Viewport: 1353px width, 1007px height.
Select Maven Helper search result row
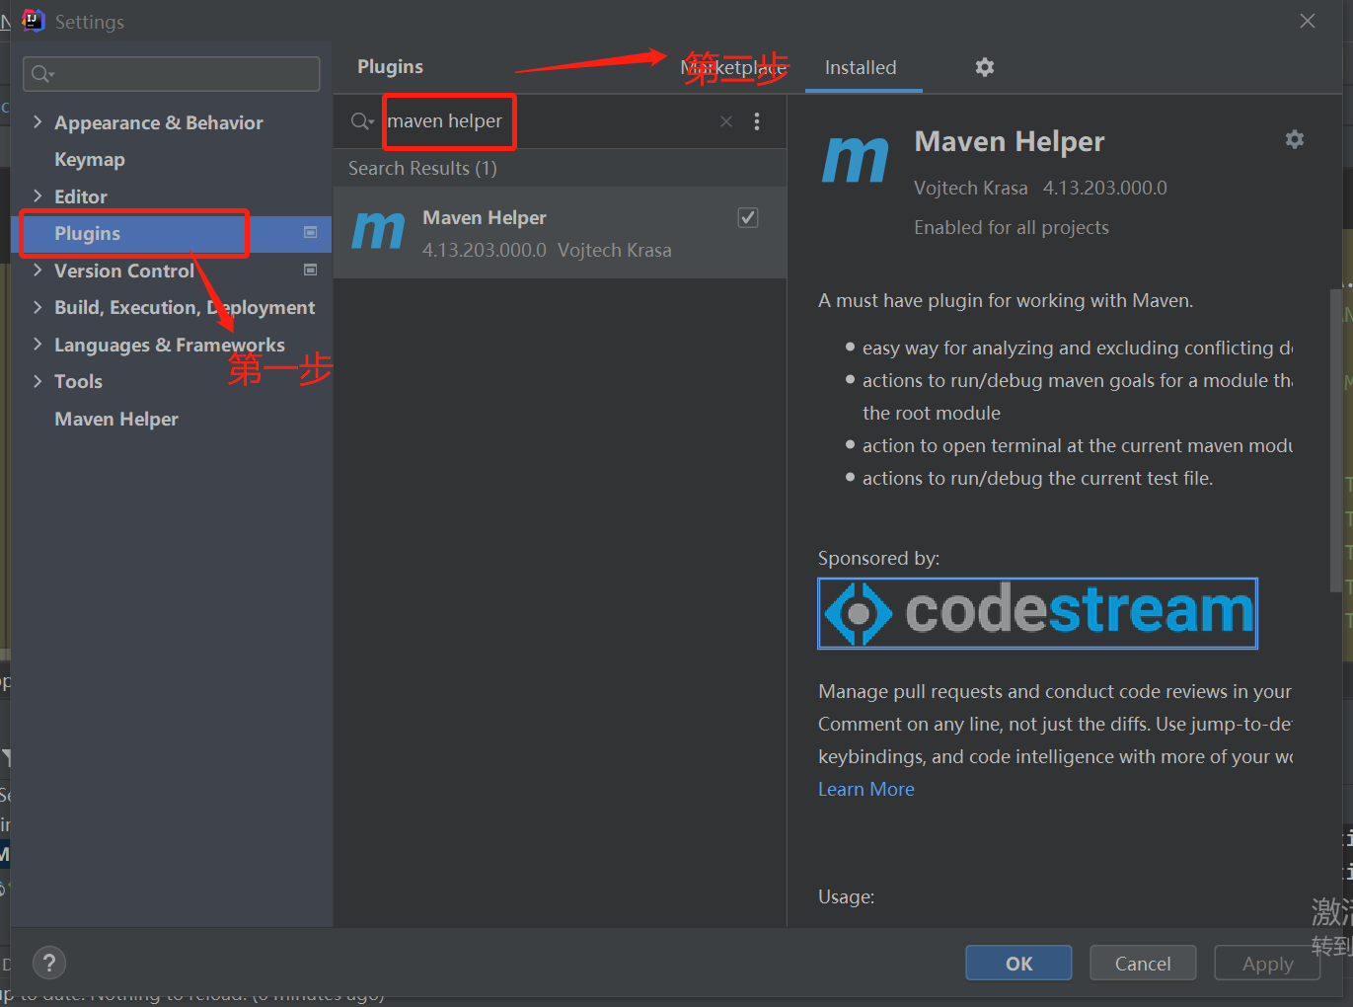coord(560,233)
